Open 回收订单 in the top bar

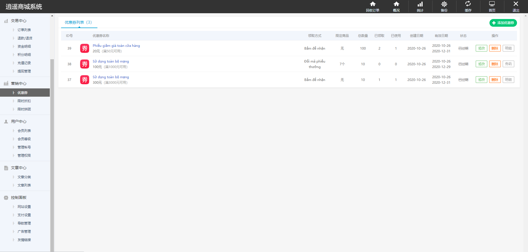pyautogui.click(x=373, y=7)
